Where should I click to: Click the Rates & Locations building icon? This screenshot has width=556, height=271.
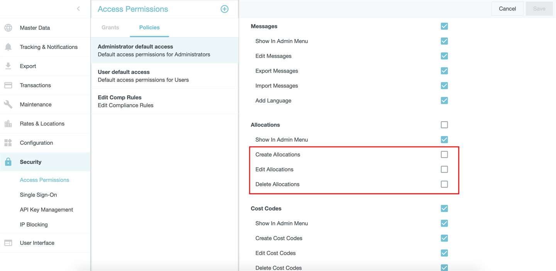[8, 124]
